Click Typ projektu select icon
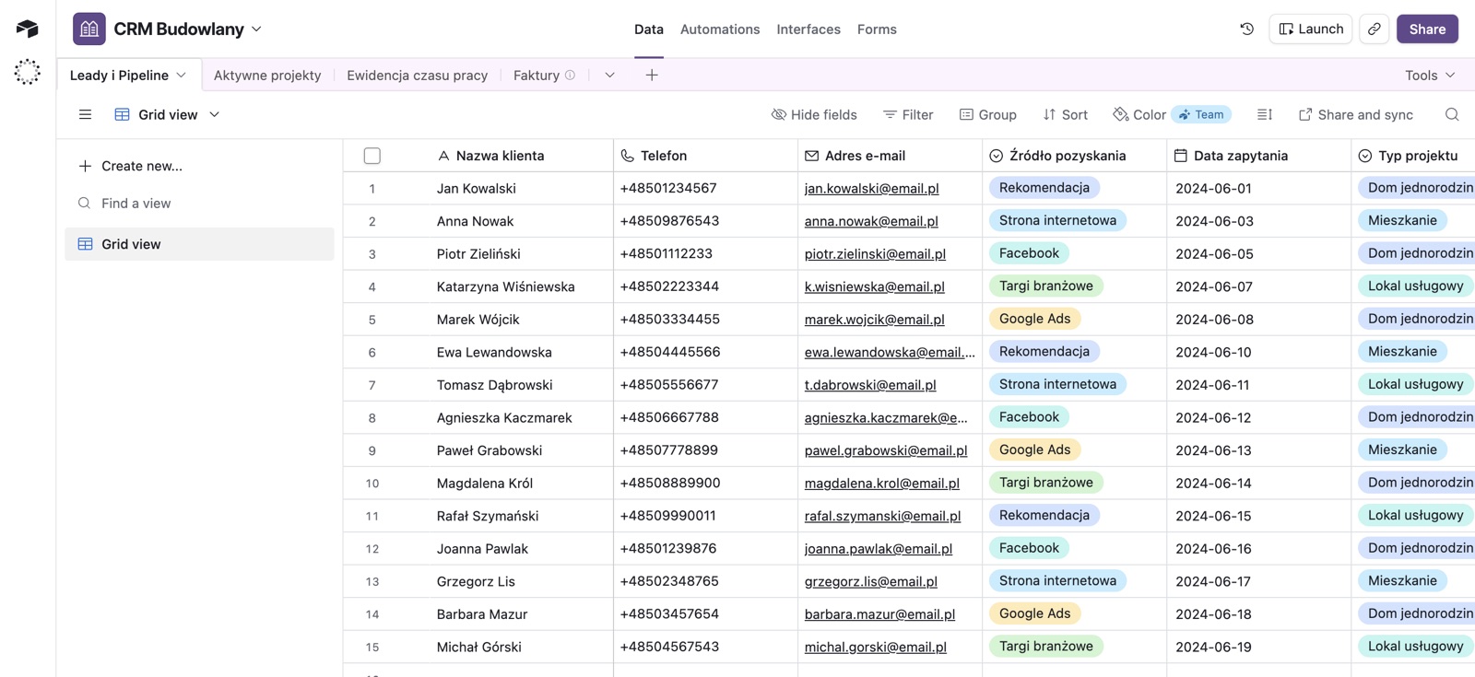Viewport: 1475px width, 677px height. 1364,156
